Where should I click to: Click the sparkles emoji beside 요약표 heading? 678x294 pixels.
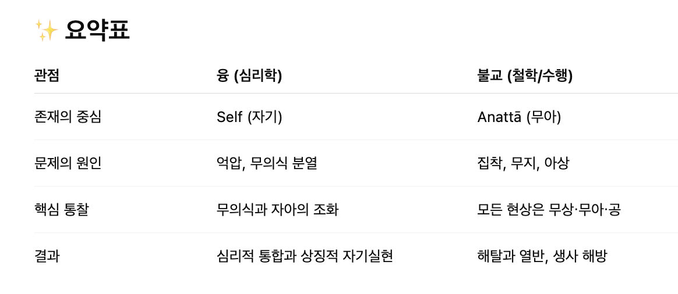tap(46, 31)
